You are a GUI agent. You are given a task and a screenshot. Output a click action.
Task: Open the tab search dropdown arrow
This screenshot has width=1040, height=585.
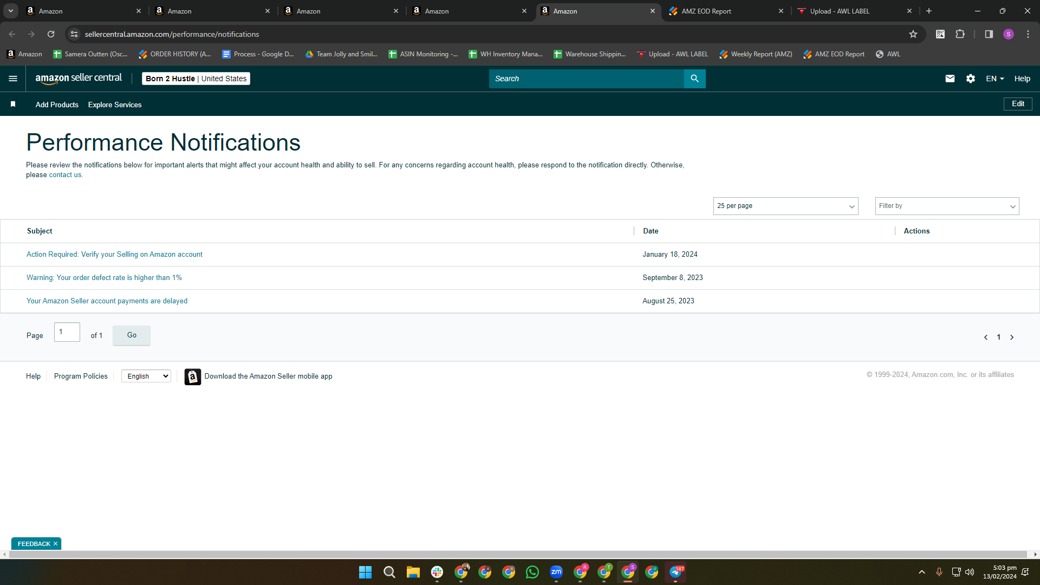click(x=10, y=11)
